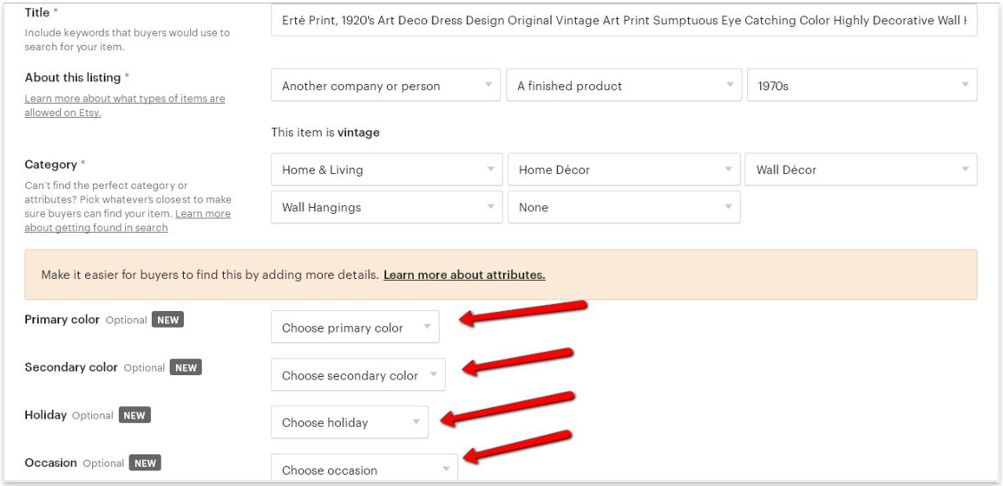Image resolution: width=1003 pixels, height=486 pixels.
Task: Open the 1970s date dropdown
Action: coord(862,86)
